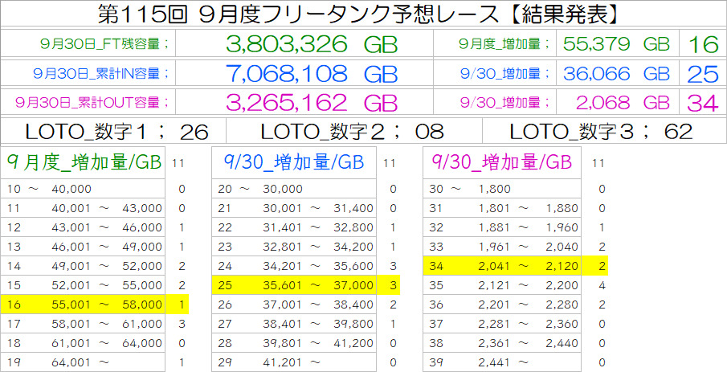Viewport: 727px width, 372px height.
Task: Select highlighted row 35,601 ～ 37,000
Action: [x=295, y=284]
